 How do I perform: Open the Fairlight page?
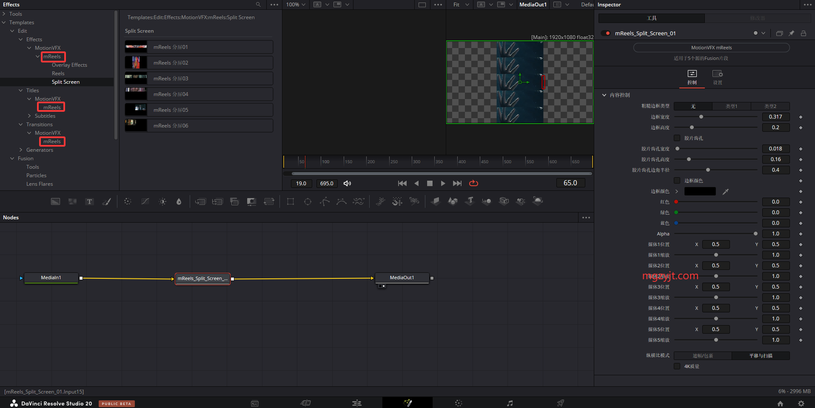point(510,403)
